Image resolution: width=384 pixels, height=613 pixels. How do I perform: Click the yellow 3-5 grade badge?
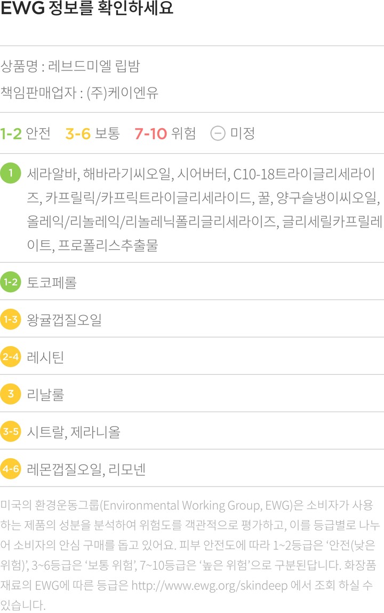[x=11, y=431]
